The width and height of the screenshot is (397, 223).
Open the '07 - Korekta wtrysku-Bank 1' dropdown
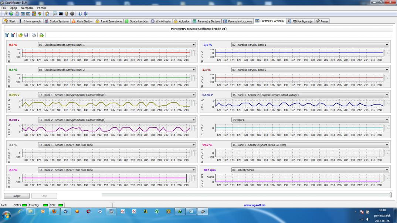[310, 45]
